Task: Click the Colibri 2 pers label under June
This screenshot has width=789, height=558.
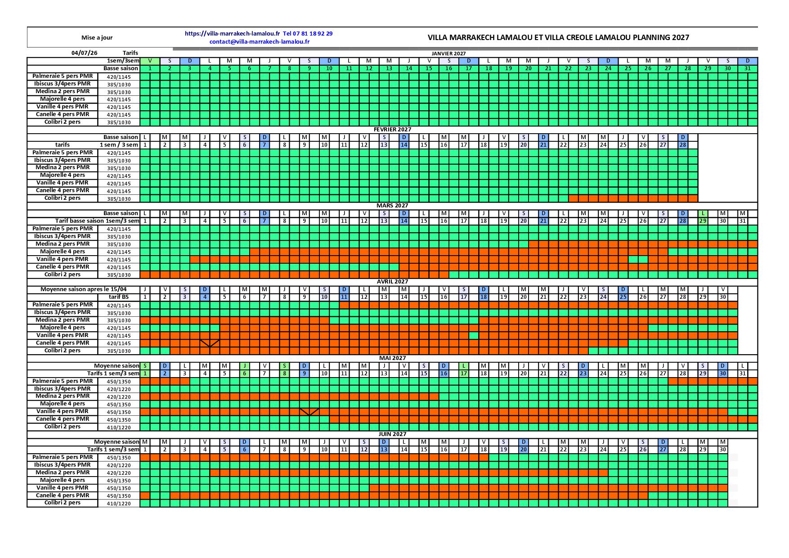Action: [x=63, y=503]
